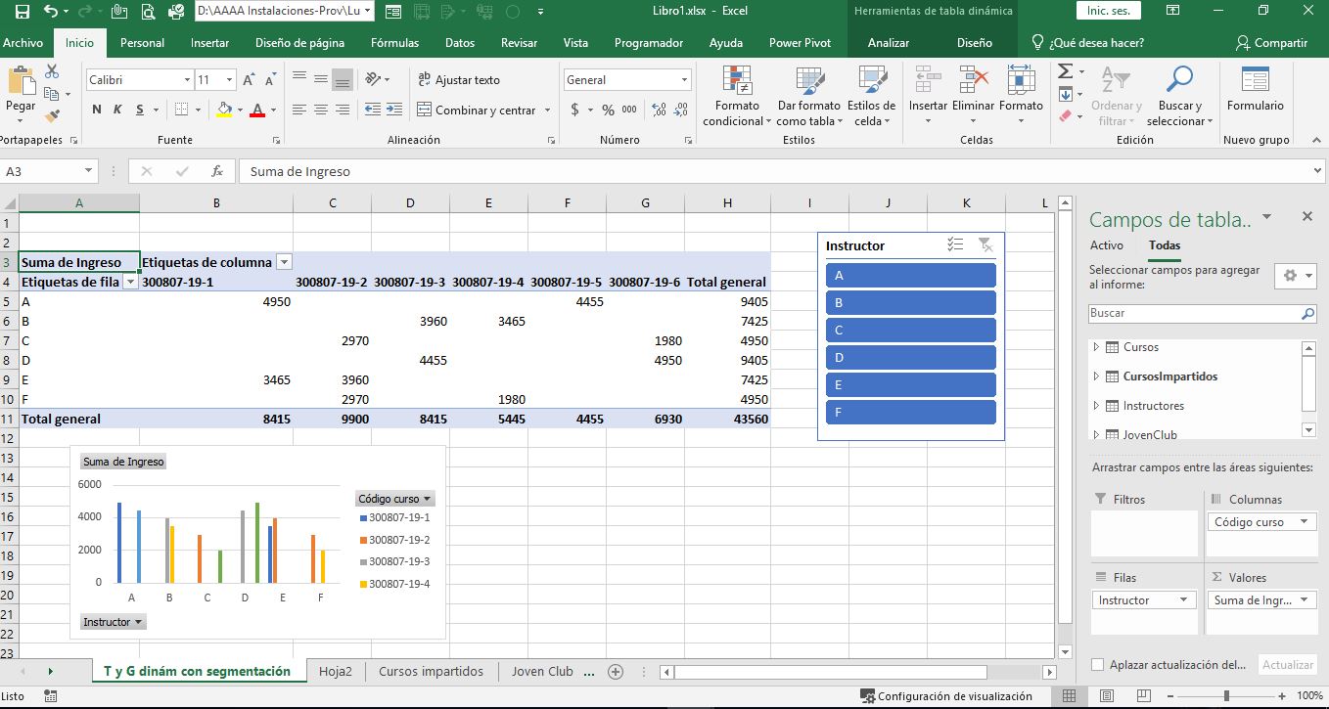Image resolution: width=1329 pixels, height=709 pixels.
Task: Toggle multi-select in the Instructor slicer
Action: pyautogui.click(x=955, y=245)
